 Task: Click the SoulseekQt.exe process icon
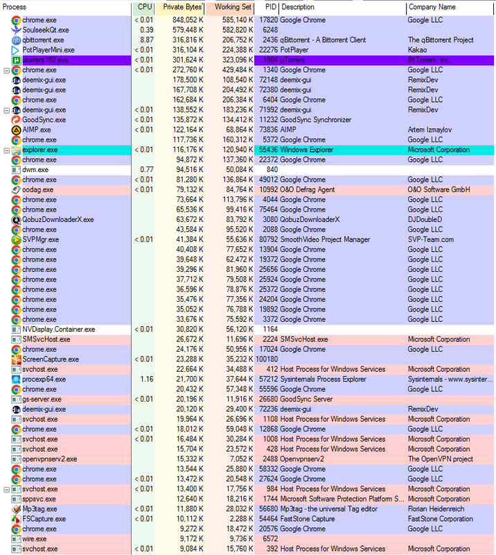pos(16,30)
